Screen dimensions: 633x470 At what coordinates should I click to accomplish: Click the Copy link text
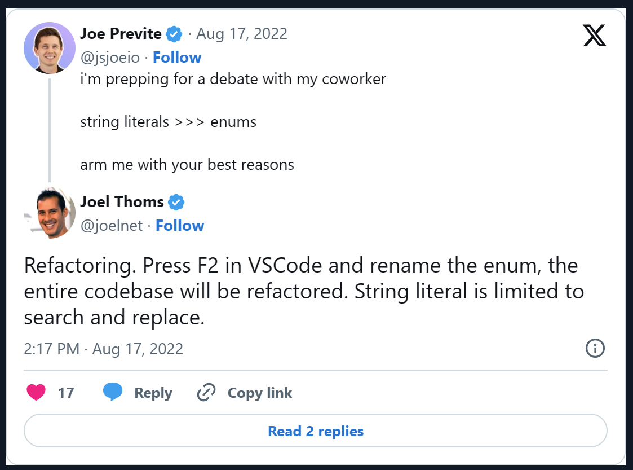259,393
